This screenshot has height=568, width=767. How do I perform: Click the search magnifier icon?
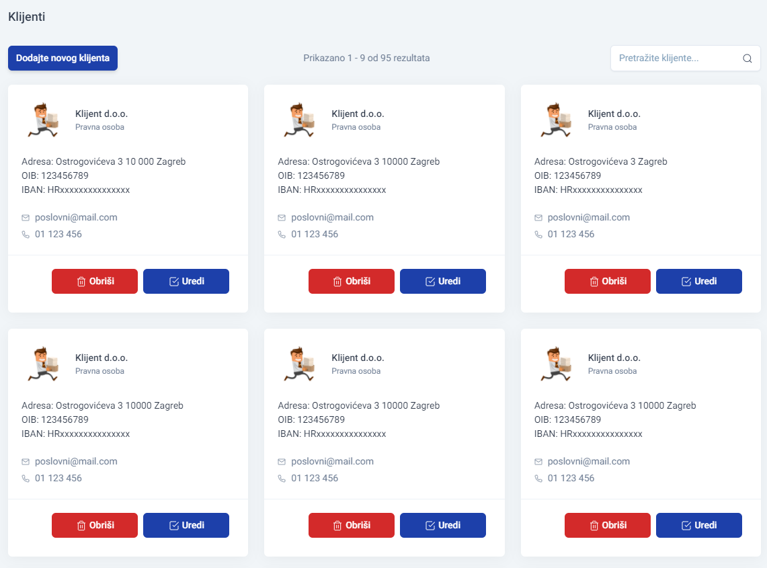click(x=747, y=58)
